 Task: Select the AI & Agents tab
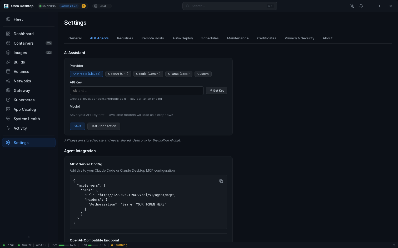coord(99,38)
